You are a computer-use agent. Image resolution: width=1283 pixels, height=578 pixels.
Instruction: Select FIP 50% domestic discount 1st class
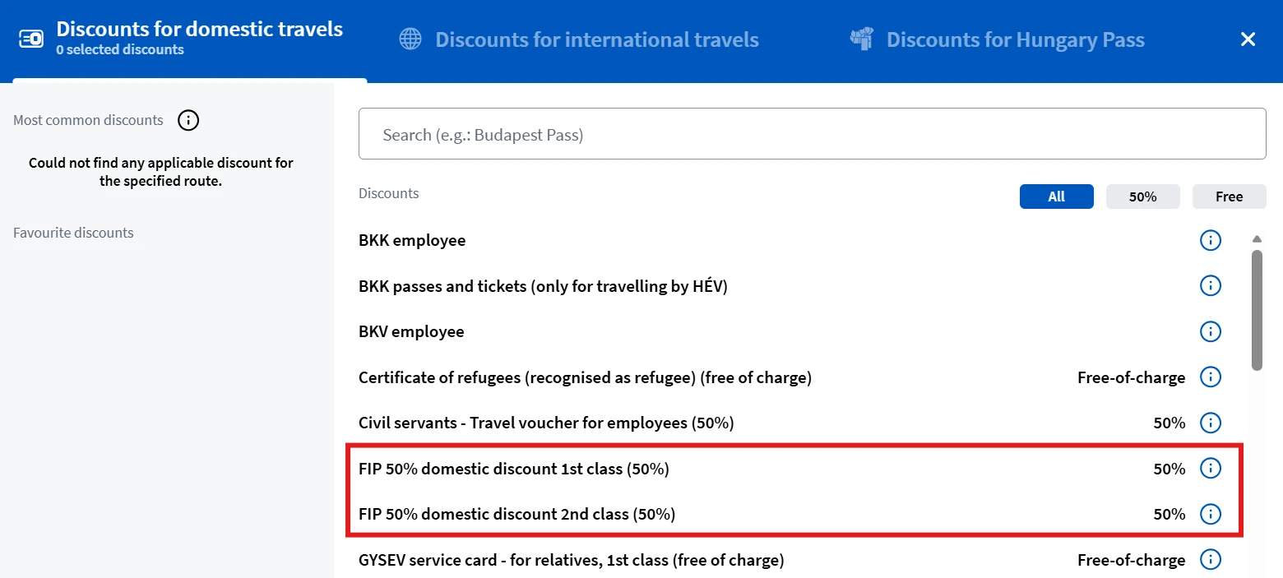[514, 469]
